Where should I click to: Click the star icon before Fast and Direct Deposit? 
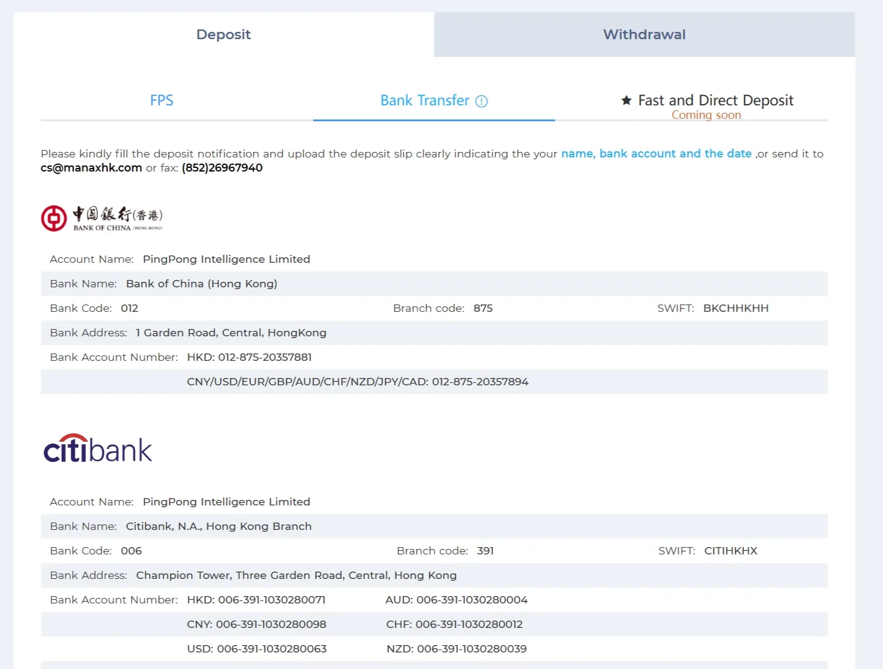[x=626, y=100]
